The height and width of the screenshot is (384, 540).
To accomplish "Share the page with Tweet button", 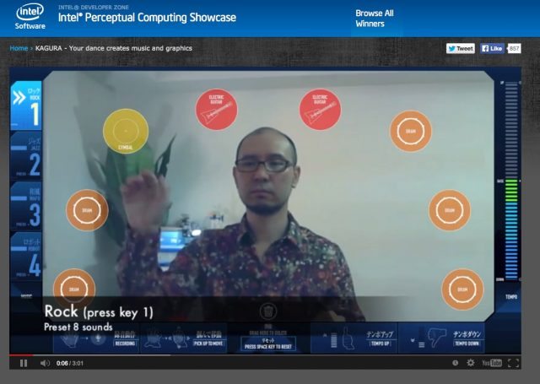I will pos(460,48).
